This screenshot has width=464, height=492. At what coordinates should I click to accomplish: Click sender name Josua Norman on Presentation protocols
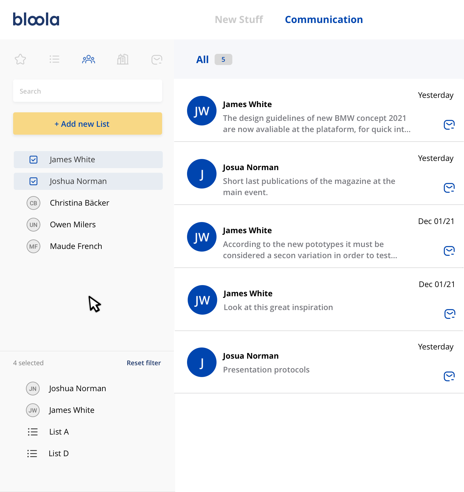[251, 356]
